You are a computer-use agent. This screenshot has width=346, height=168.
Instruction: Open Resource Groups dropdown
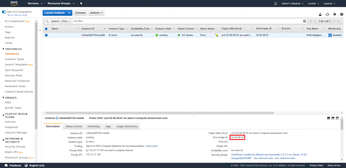point(61,3)
